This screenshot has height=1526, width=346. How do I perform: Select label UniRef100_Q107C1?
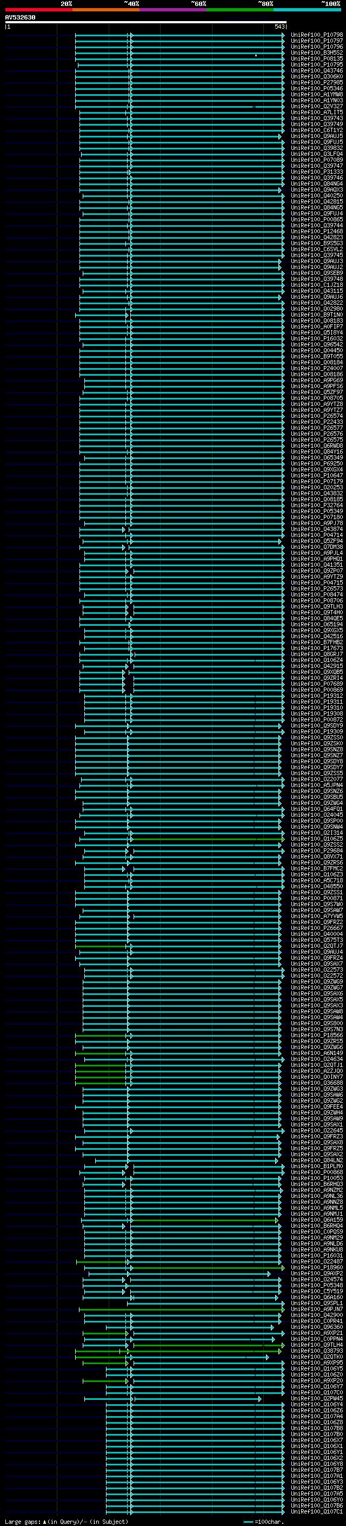pyautogui.click(x=317, y=1512)
